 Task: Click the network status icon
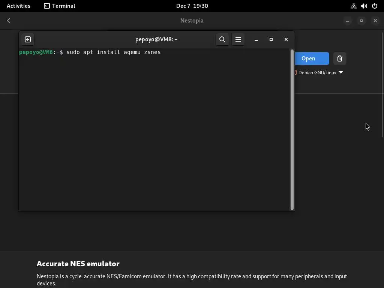(x=353, y=6)
